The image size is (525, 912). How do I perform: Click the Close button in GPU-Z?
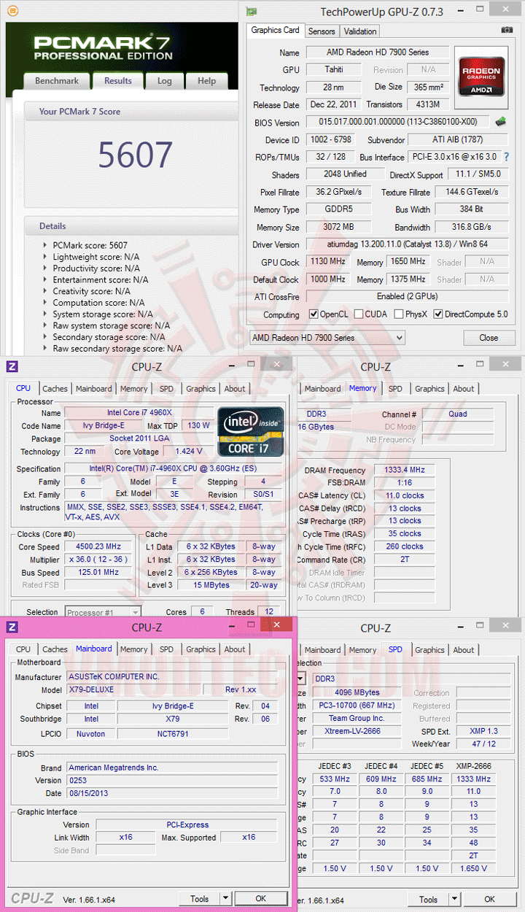(x=489, y=338)
